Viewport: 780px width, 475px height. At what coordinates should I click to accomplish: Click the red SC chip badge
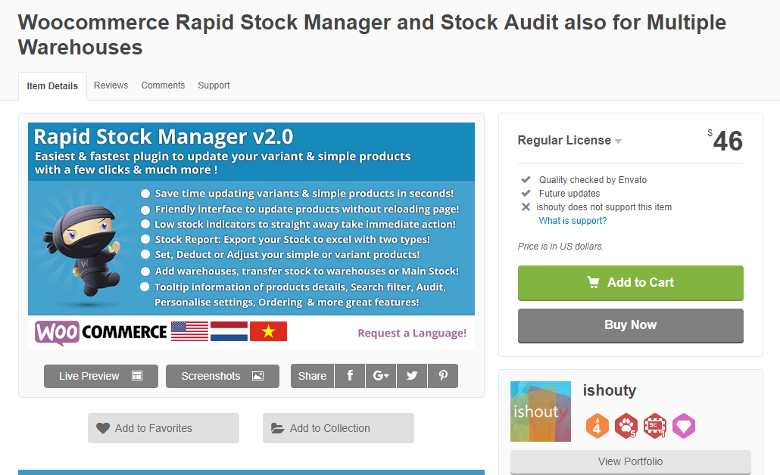(x=654, y=426)
